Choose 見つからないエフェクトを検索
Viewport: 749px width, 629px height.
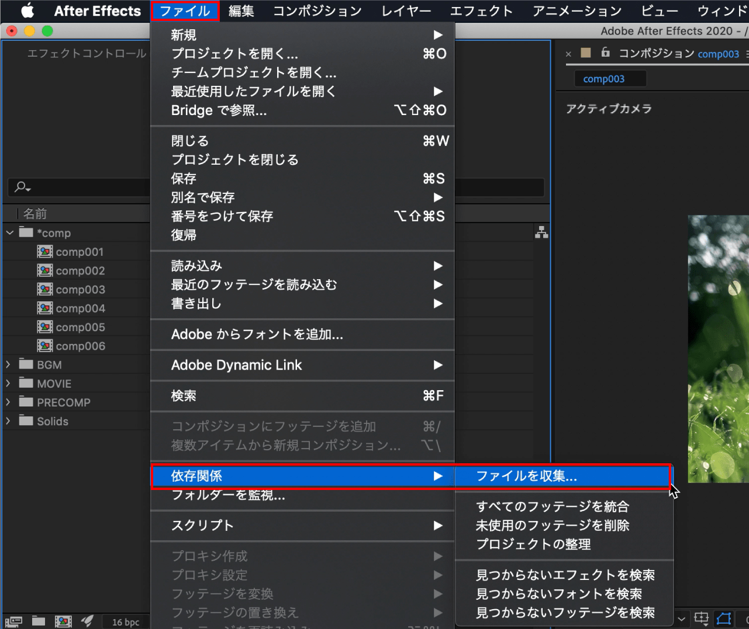coord(564,575)
